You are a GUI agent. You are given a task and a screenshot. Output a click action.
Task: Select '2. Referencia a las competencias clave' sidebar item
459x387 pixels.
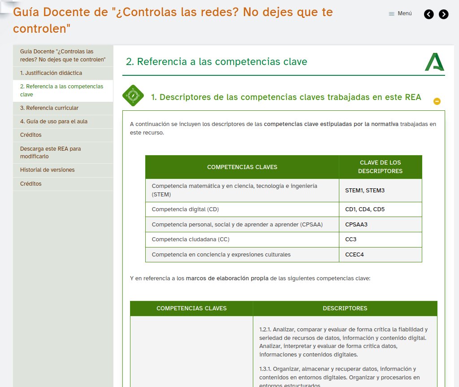point(63,91)
